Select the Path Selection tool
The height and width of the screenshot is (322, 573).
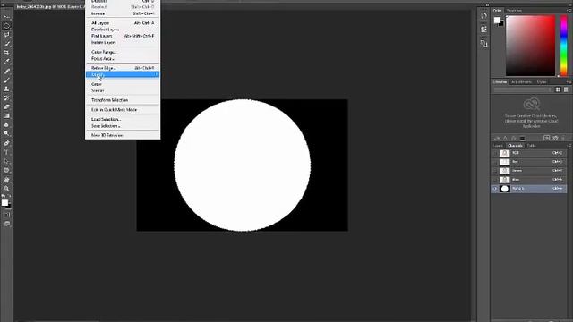tap(6, 161)
